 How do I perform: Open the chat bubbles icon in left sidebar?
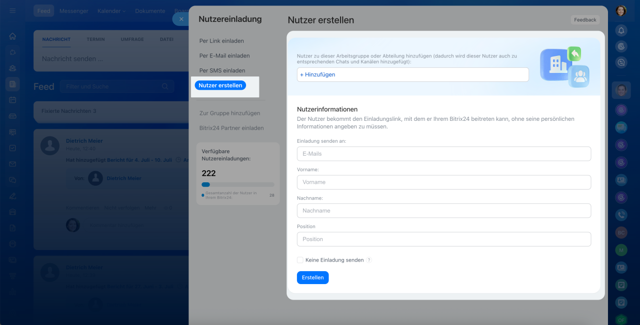coord(12,180)
